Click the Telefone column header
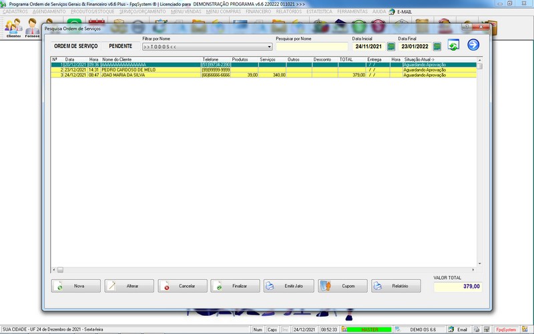The image size is (534, 334). [216, 59]
